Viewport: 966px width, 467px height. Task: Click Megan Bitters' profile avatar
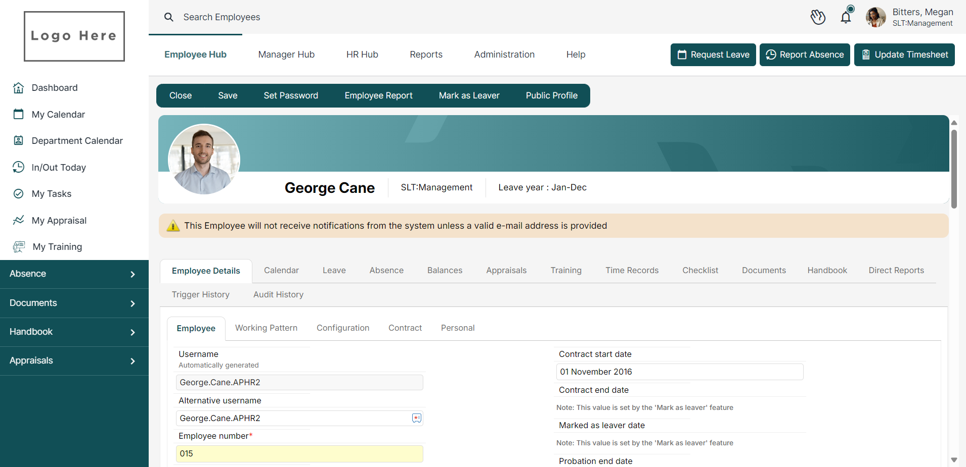pos(875,17)
